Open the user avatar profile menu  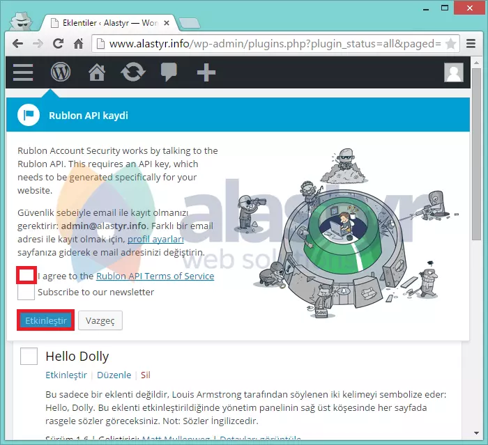[x=453, y=72]
